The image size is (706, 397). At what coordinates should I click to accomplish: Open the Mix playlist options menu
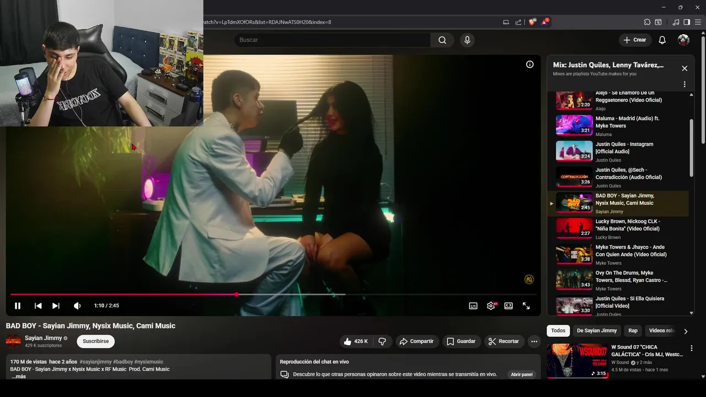tap(684, 84)
